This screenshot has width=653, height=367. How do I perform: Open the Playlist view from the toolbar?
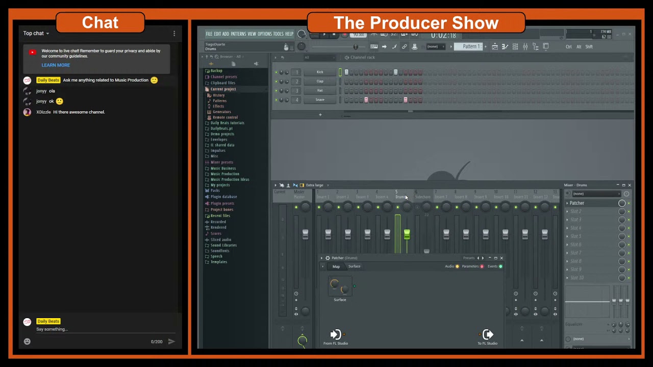(494, 47)
